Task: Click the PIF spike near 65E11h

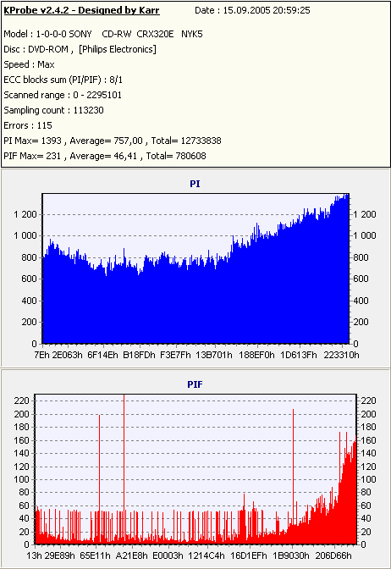Action: point(99,479)
